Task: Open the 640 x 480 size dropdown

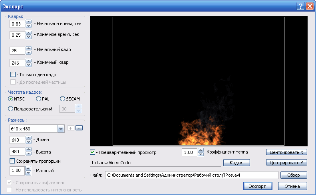Action: tap(61, 129)
